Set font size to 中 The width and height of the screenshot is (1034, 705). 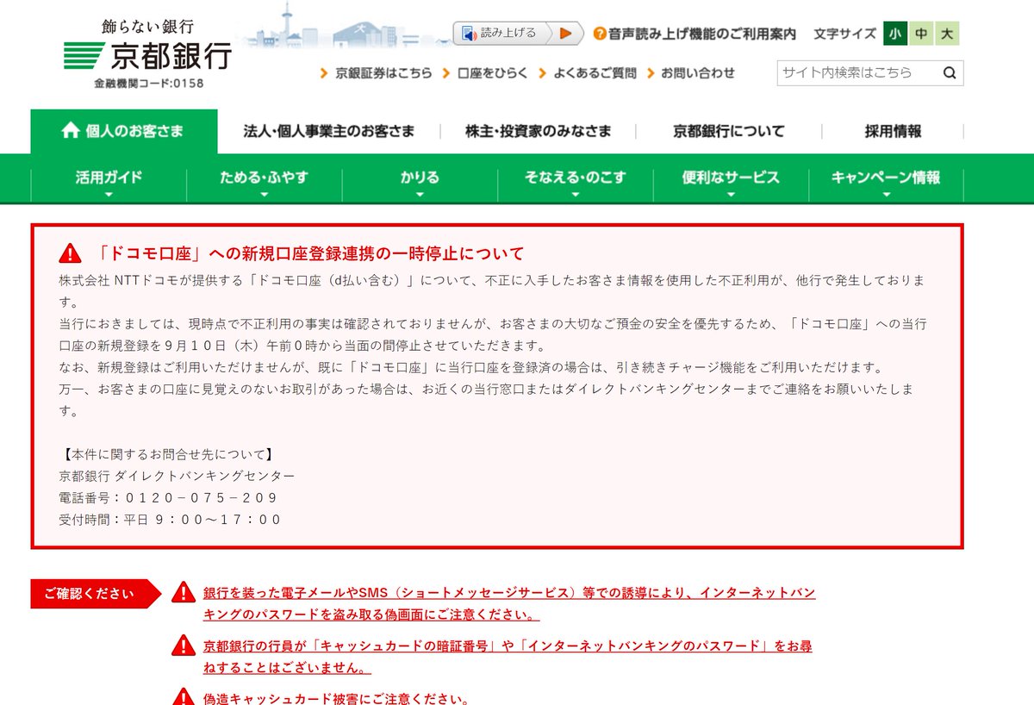(x=921, y=34)
